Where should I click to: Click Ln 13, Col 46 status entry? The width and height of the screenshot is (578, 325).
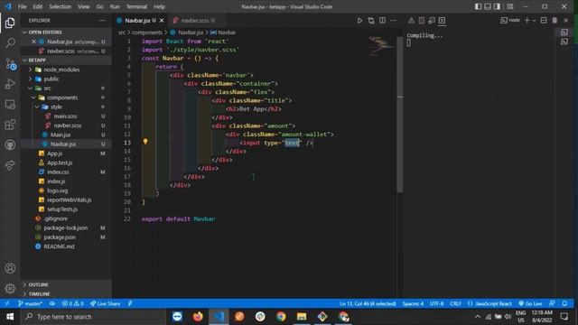368,303
